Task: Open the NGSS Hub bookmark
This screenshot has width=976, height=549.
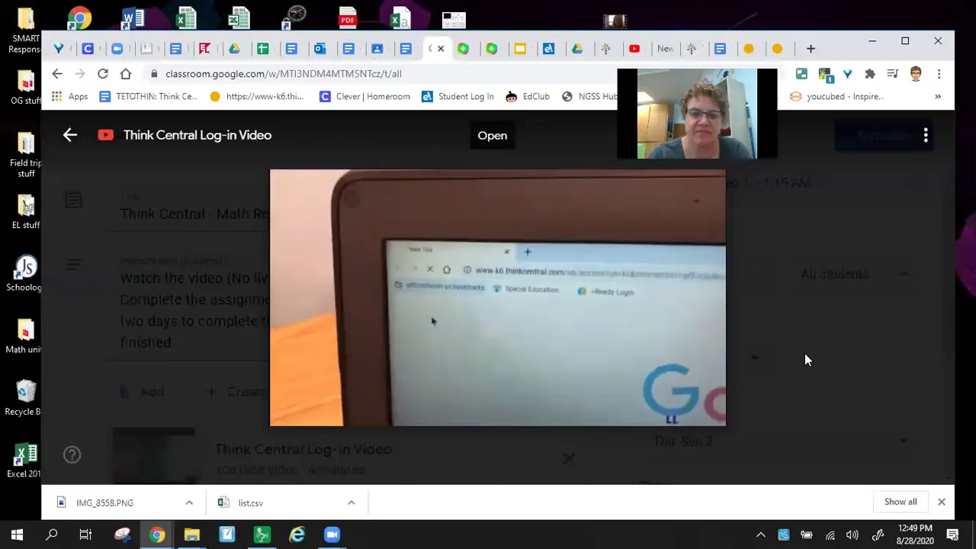Action: point(589,97)
